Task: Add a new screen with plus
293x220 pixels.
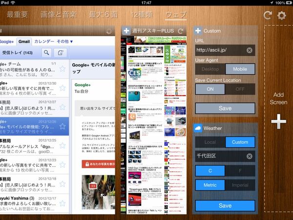Action: point(279,121)
